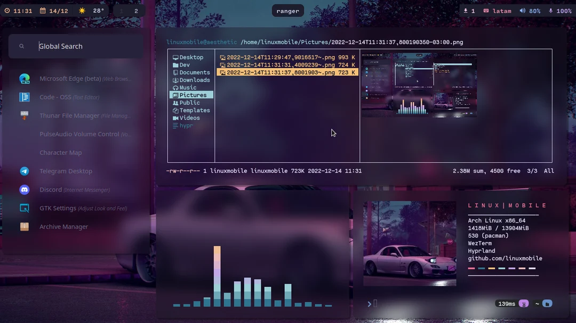Click the keyboard layout icon showing latam

[x=498, y=10]
